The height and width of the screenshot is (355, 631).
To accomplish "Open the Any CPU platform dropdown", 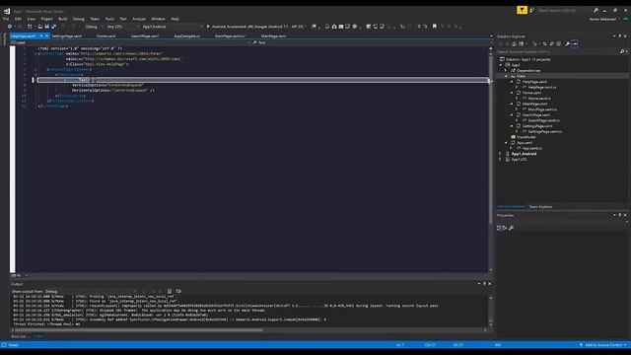I will [122, 27].
